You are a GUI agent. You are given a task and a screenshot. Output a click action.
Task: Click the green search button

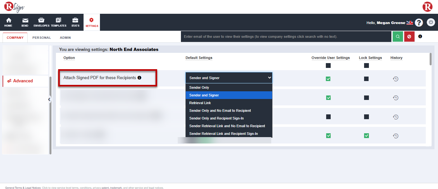pyautogui.click(x=398, y=37)
